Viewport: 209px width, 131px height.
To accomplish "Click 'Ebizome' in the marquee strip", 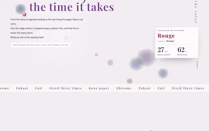I will pyautogui.click(x=124, y=88).
